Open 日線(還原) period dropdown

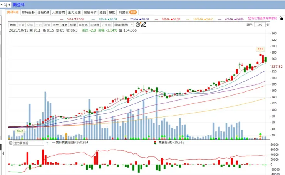(123, 25)
